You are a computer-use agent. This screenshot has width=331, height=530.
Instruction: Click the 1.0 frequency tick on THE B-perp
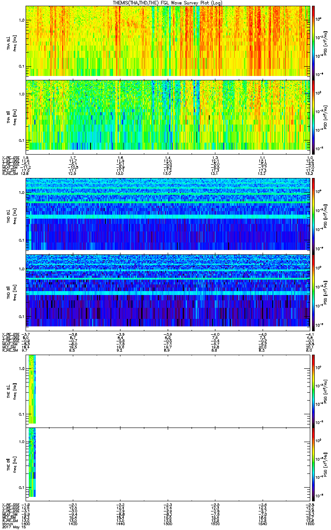click(21, 368)
